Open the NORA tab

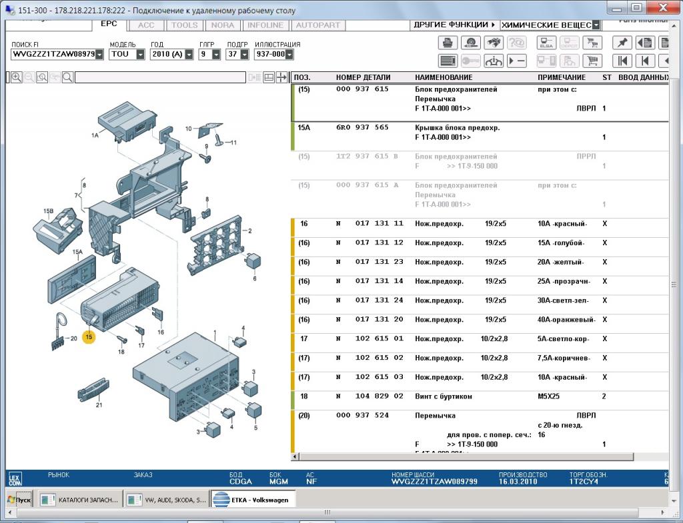click(223, 25)
